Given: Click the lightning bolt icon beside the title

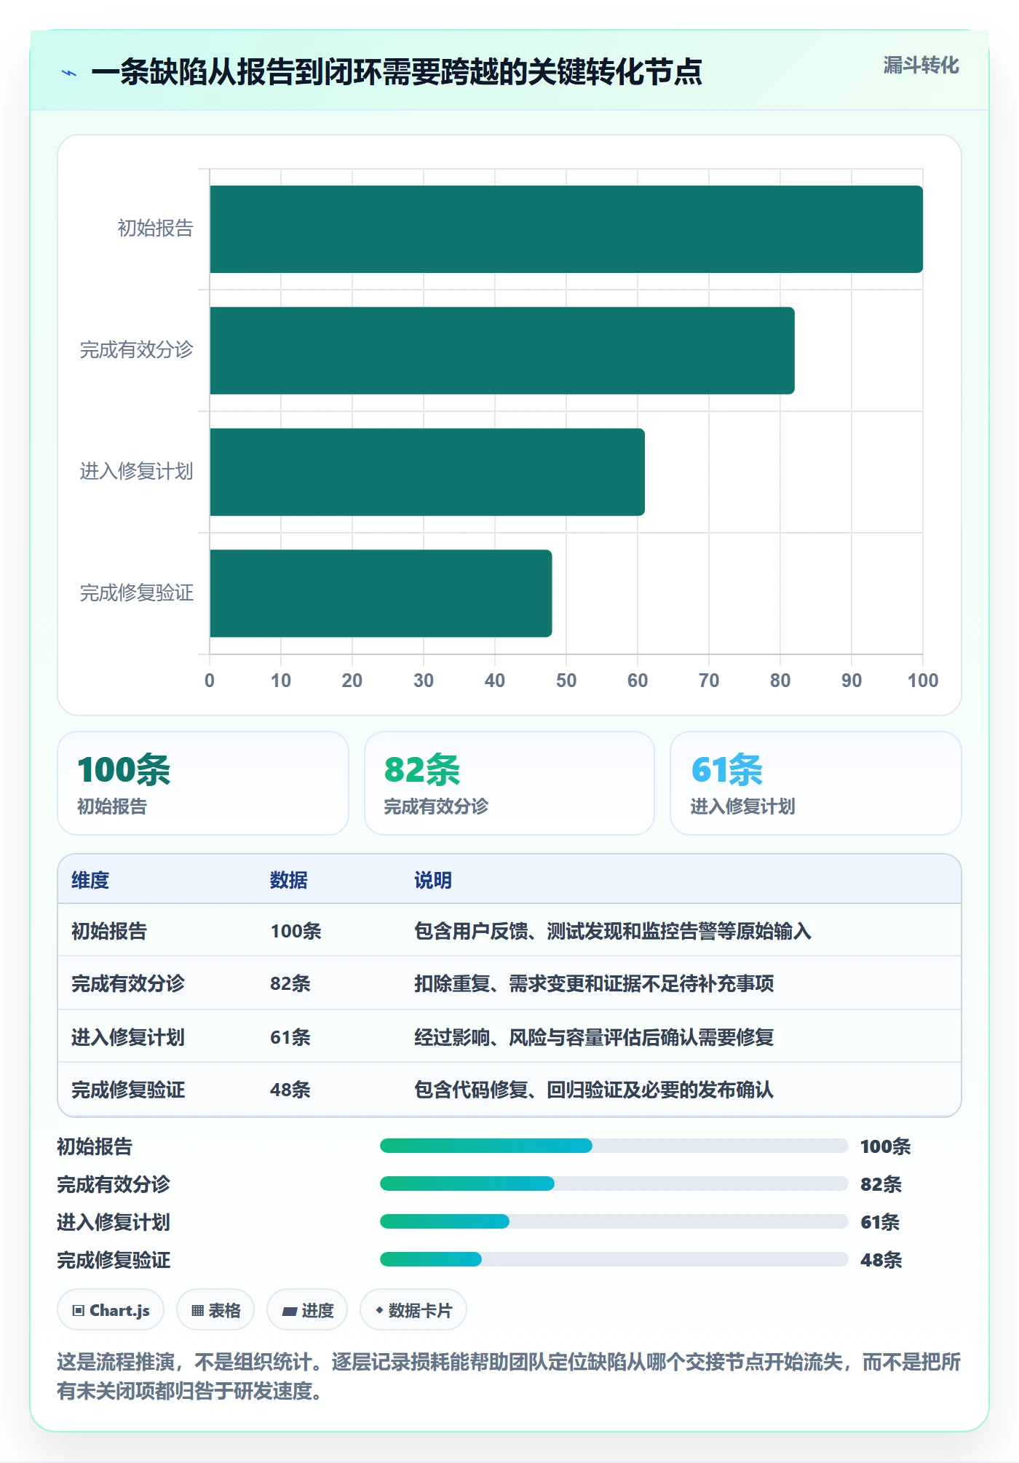Looking at the screenshot, I should click(x=69, y=73).
